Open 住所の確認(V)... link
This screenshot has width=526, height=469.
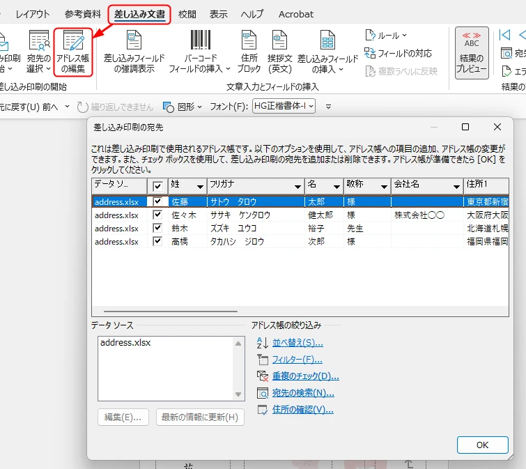pyautogui.click(x=303, y=410)
